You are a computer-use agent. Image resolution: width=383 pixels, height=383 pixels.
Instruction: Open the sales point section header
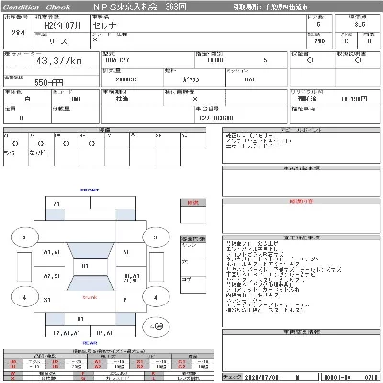(302, 130)
